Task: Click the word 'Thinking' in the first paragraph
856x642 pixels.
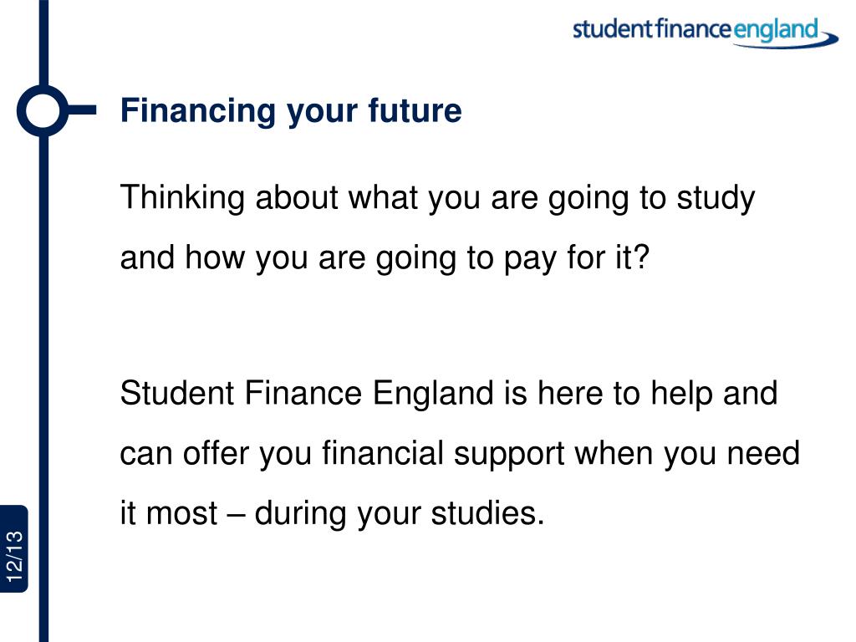Action: click(x=182, y=198)
